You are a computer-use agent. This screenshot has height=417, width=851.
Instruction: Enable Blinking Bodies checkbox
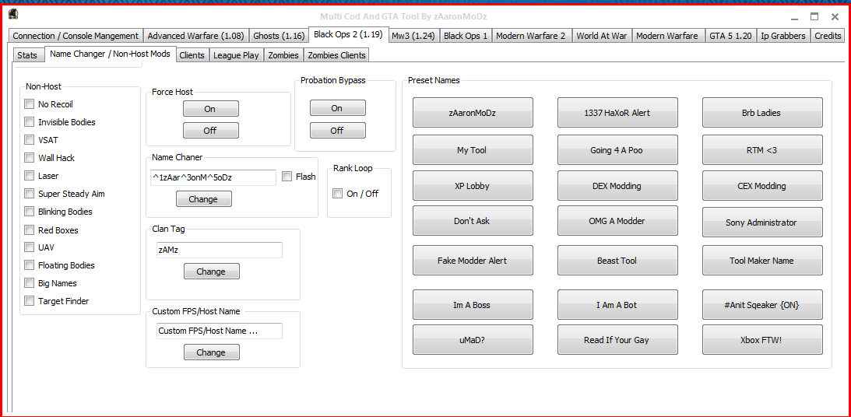point(30,212)
